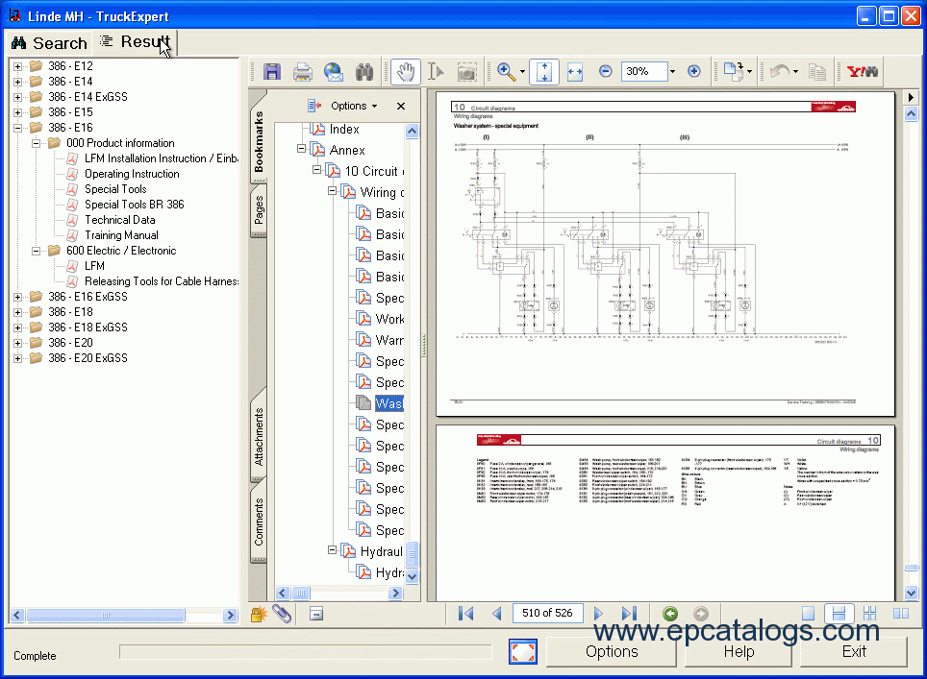
Task: Expand the 386 - E12 folder
Action: tap(17, 66)
